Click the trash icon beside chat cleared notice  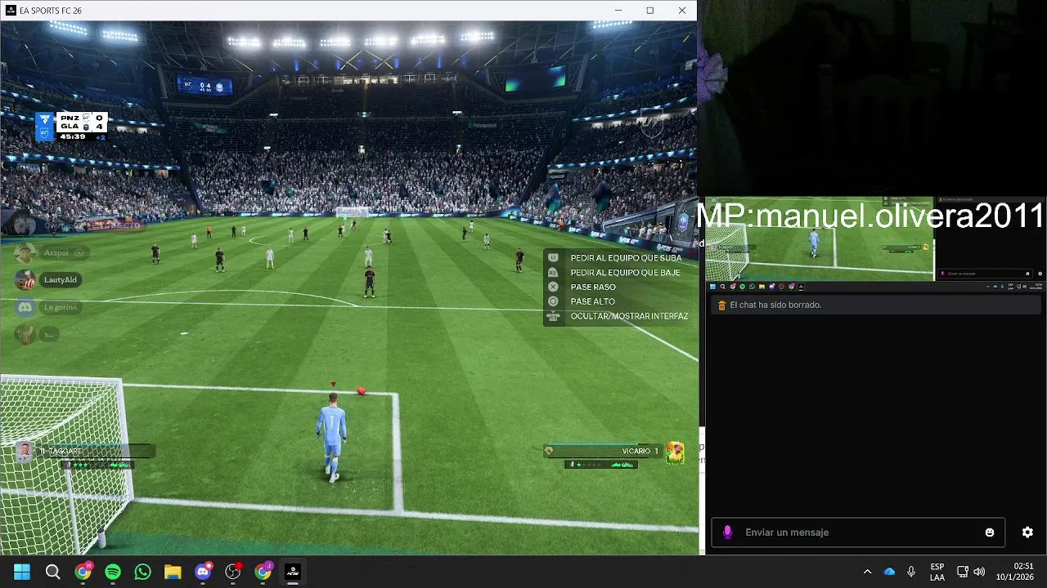[x=721, y=305]
